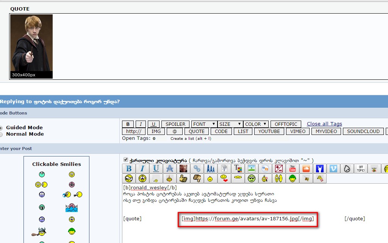Image resolution: width=388 pixels, height=243 pixels.
Task: Click the blue rock-hand MyVideo icon
Action: click(320, 169)
